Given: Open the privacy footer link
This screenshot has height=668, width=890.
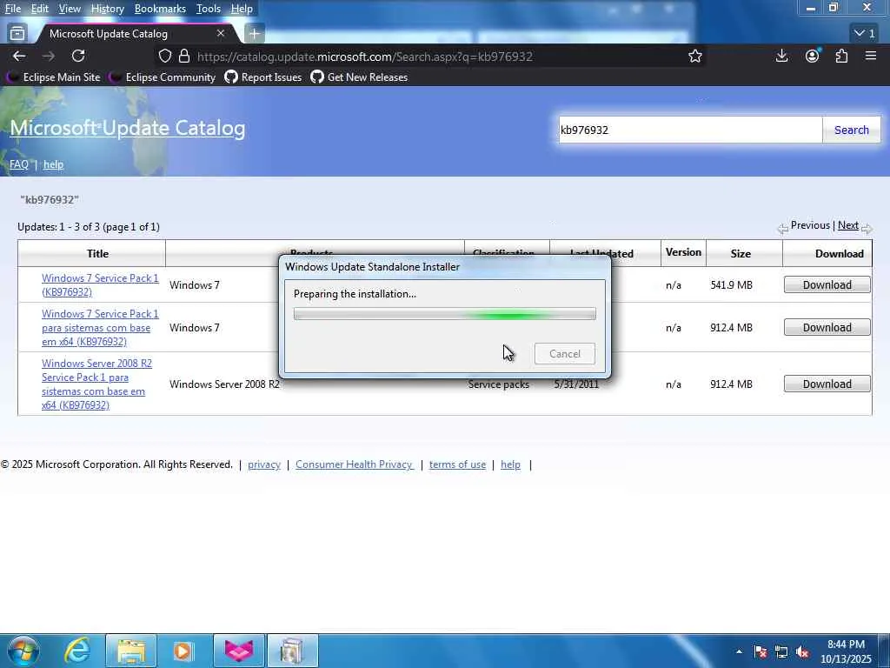Looking at the screenshot, I should (x=264, y=464).
